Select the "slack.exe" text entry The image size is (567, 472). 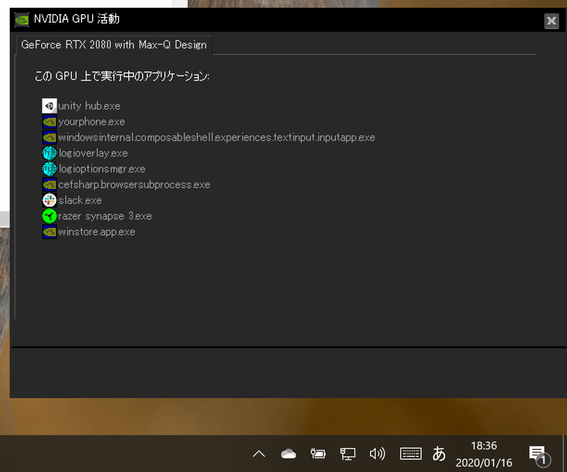pos(80,200)
